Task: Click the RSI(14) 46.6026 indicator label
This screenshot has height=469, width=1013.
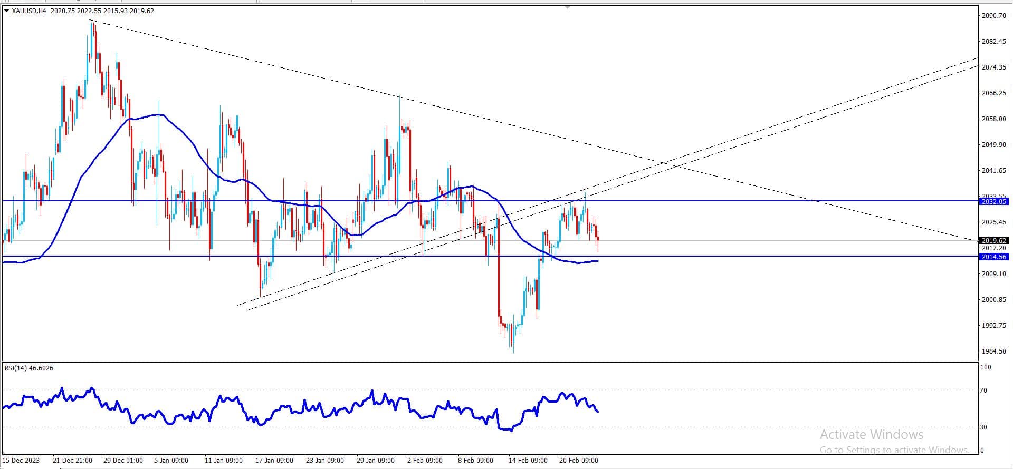Action: point(29,368)
